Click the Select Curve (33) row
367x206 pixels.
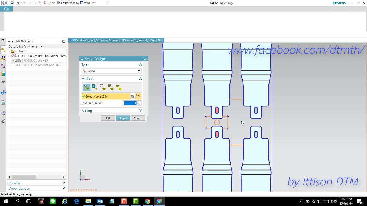coord(106,96)
